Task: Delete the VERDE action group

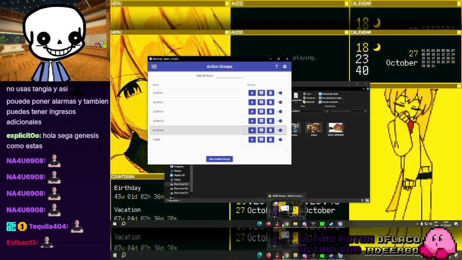Action: pos(270,140)
